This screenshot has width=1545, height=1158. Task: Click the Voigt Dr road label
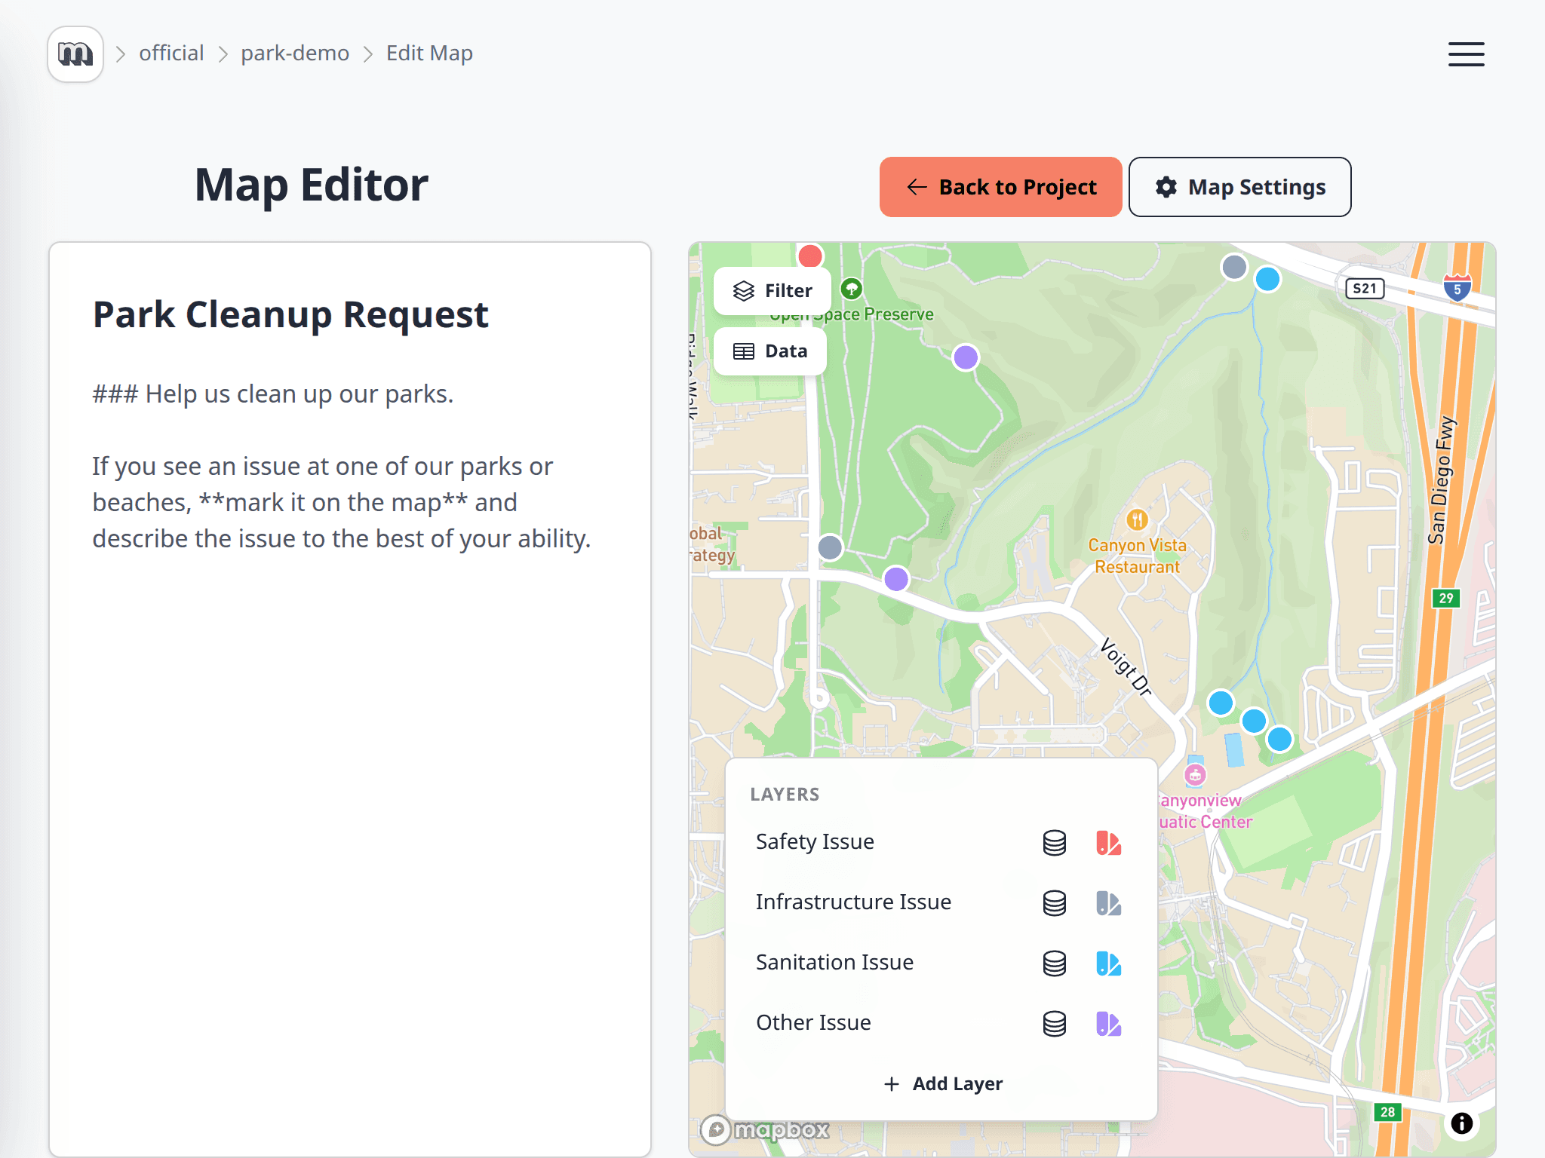click(1125, 666)
